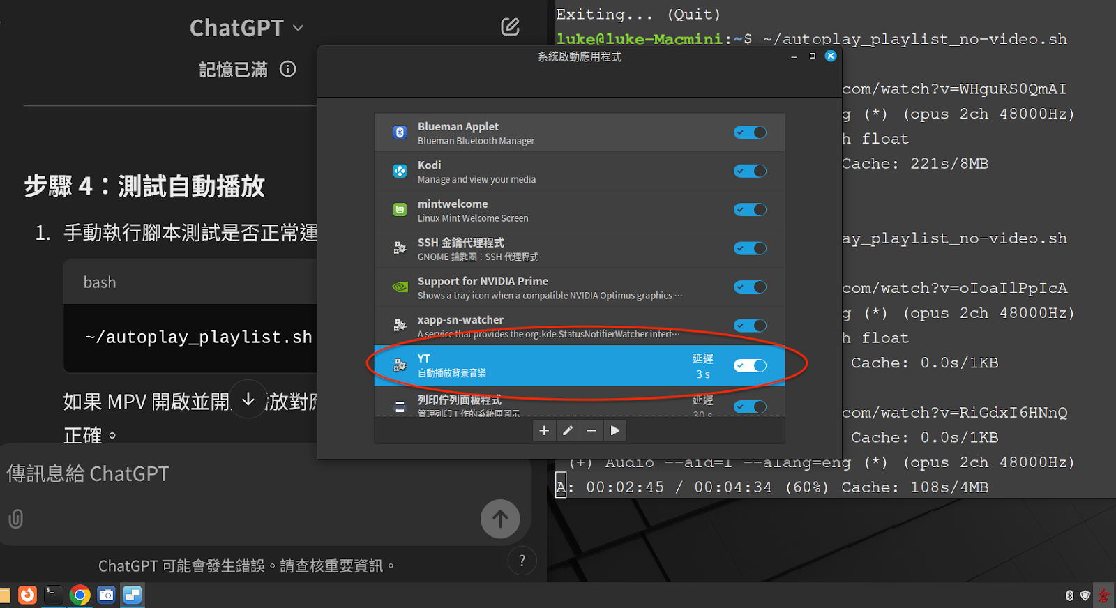Click the SSH key agent gear icon

tap(400, 248)
